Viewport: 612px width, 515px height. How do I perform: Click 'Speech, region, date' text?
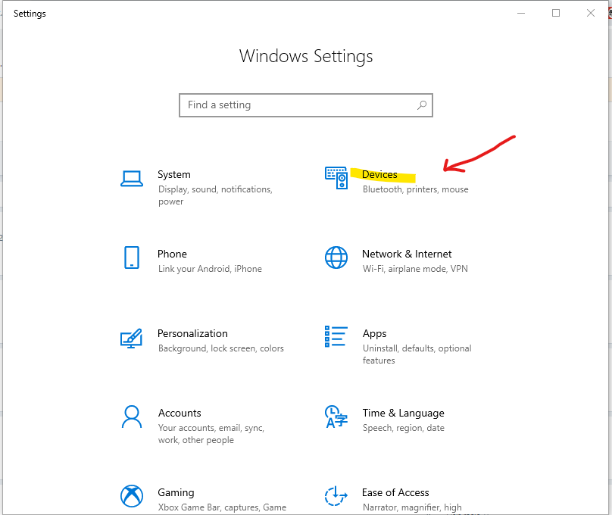click(403, 429)
